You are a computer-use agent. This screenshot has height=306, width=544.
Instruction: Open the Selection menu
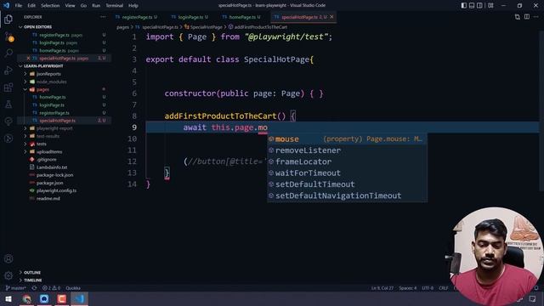click(50, 5)
